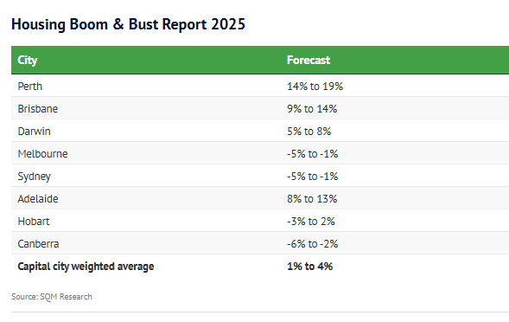Click the Housing Boom & Bust Report 2025 title
Screen dimensions: 509x322
tap(128, 24)
